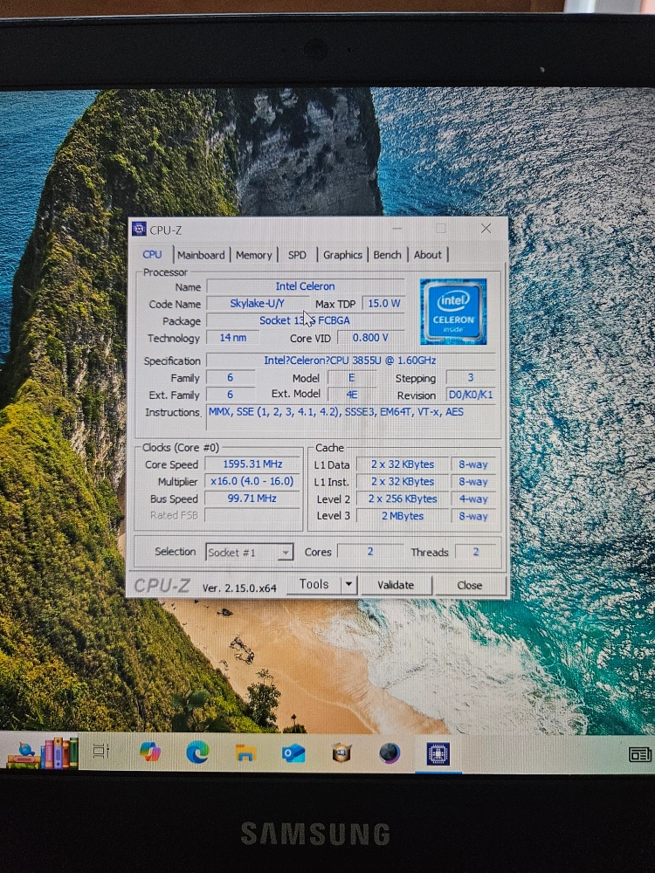Click the Level 2 '4-way' associativity value
Viewport: 655px width, 873px height.
click(472, 498)
